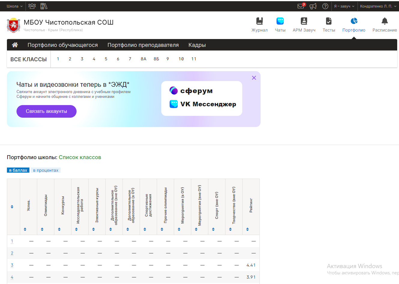Click the Расписание bell icon
Screen dimensions: 399x284
point(385,21)
